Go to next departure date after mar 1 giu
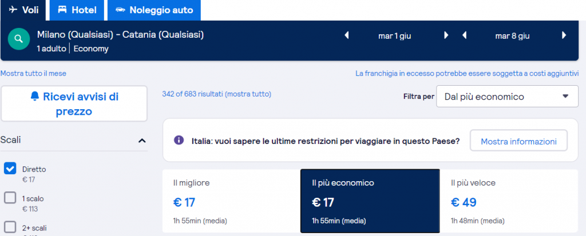The image size is (586, 236). pyautogui.click(x=446, y=35)
